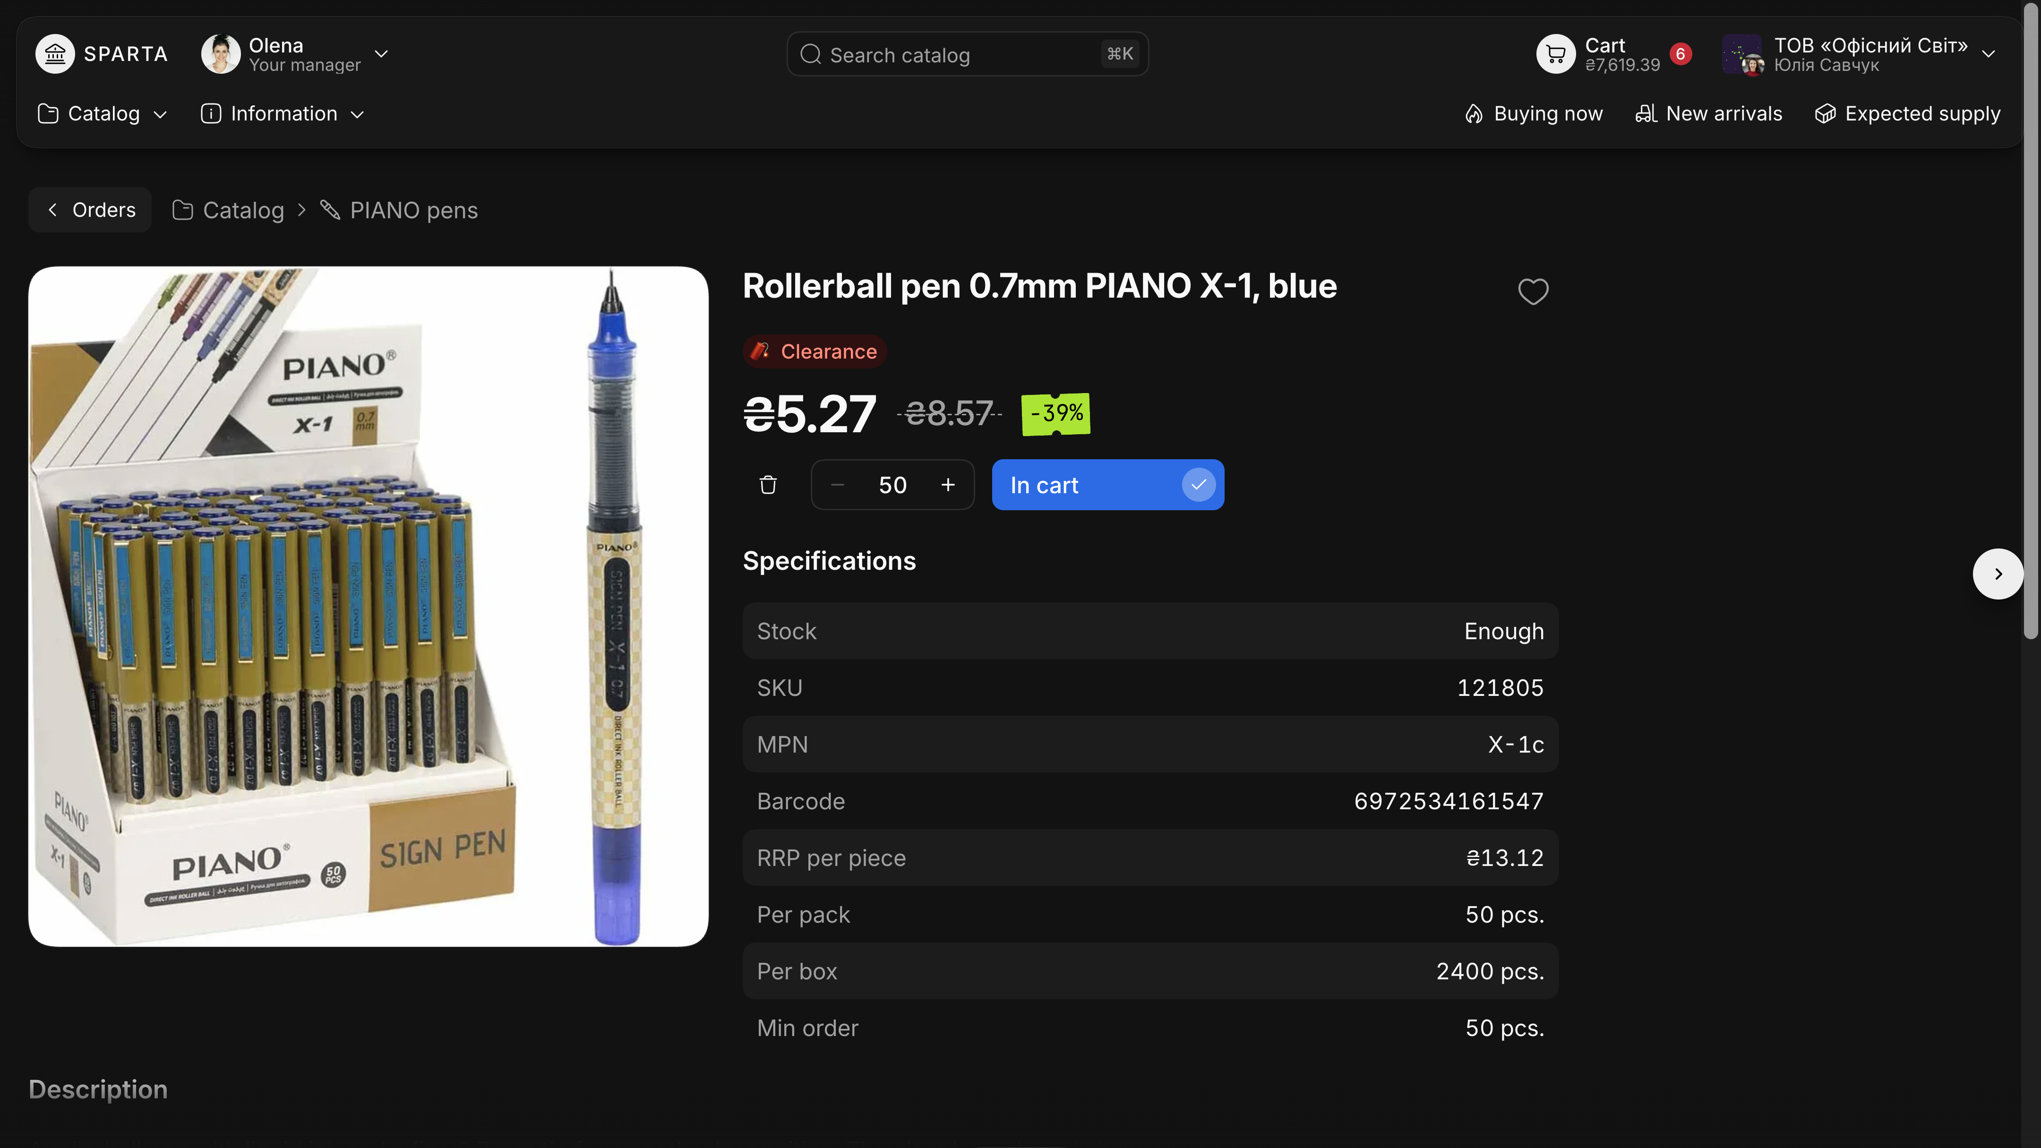Click the cart badge showing 6
The image size is (2041, 1148).
(x=1680, y=54)
